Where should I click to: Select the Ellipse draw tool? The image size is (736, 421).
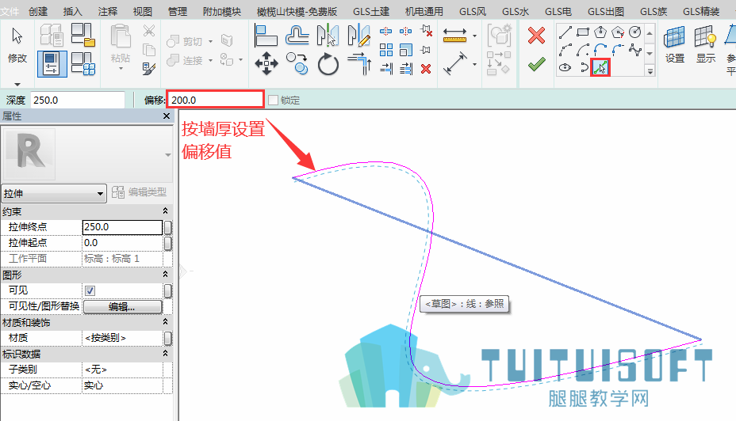(x=565, y=67)
